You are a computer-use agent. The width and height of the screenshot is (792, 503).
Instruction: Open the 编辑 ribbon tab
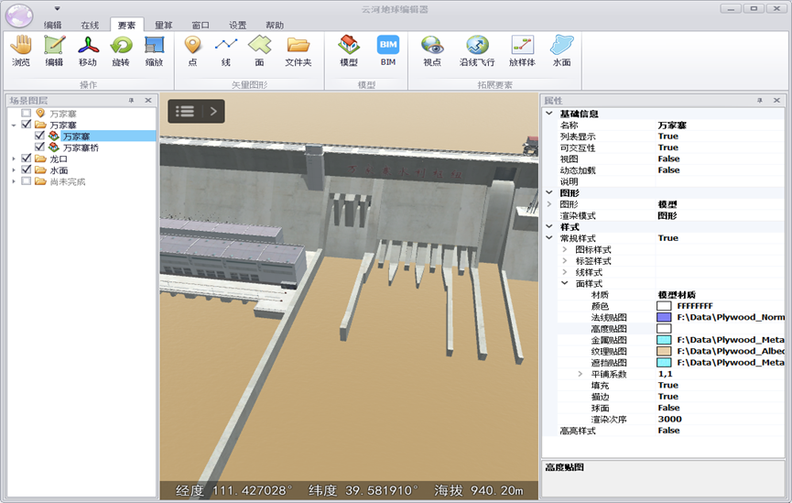(52, 25)
